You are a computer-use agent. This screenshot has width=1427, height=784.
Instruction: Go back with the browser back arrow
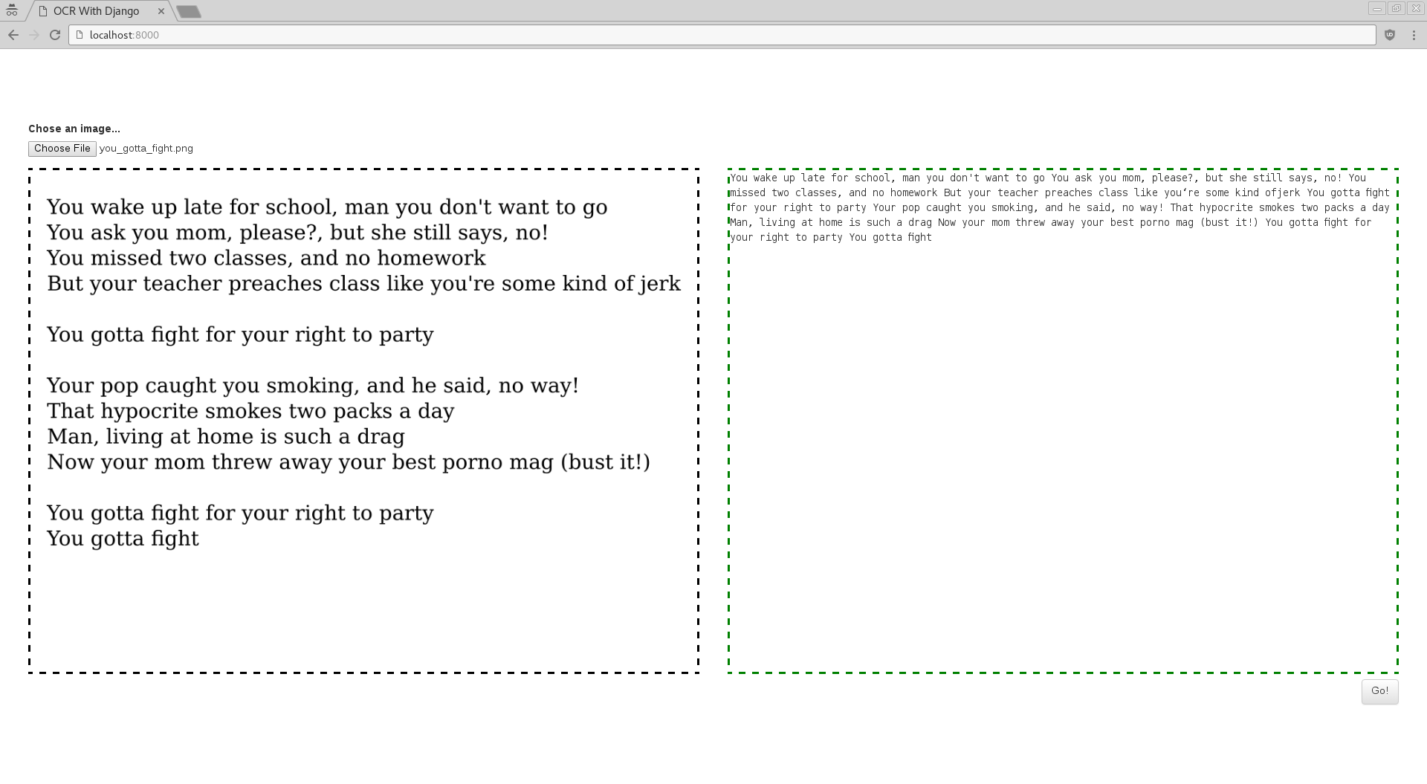[x=13, y=35]
